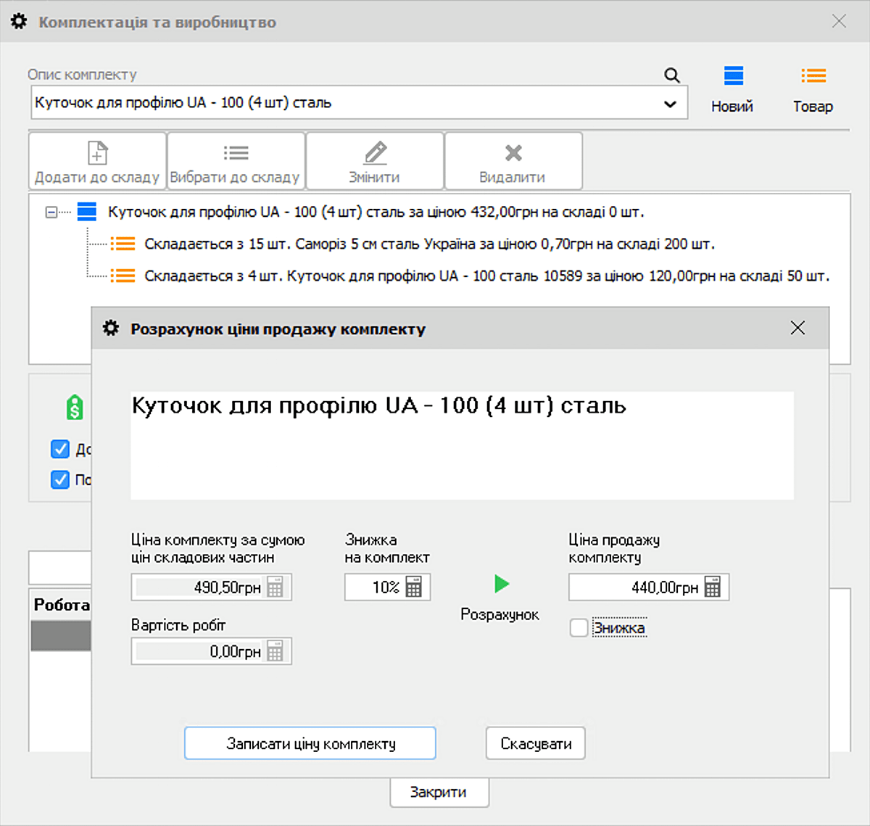Open calculator beside Вартість робіт field
The width and height of the screenshot is (870, 826).
[275, 651]
